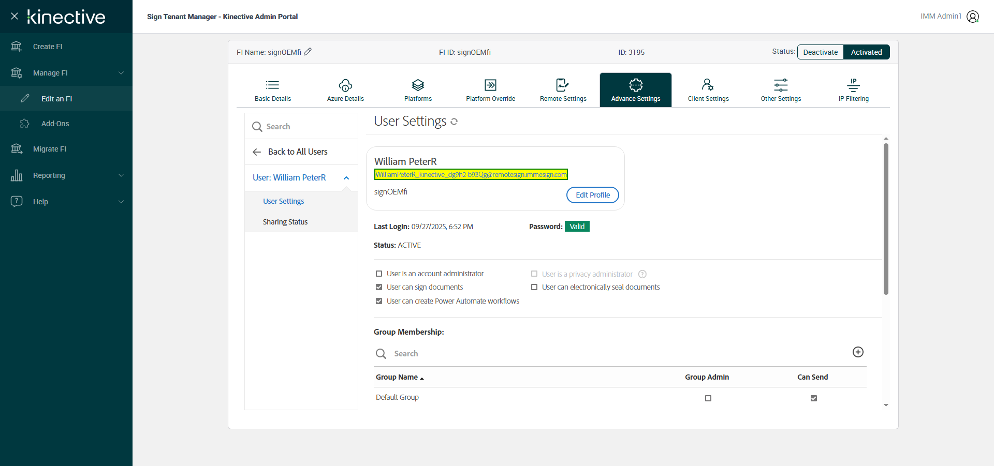The image size is (994, 466).
Task: Uncheck User can sign documents
Action: pos(379,287)
